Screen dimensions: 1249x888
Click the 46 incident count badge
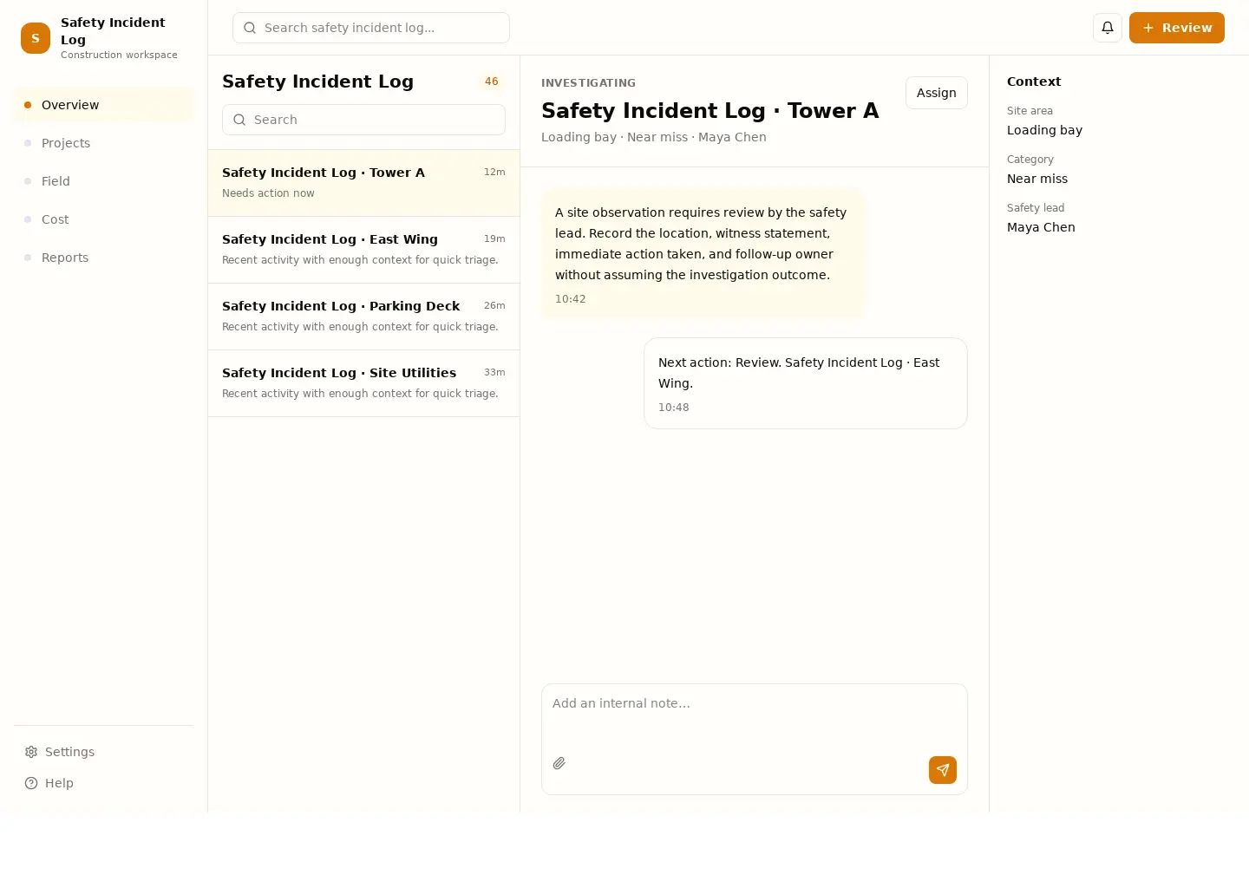pos(492,82)
